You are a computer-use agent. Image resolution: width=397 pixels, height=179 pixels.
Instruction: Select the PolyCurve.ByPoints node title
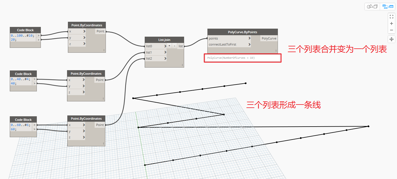point(243,32)
